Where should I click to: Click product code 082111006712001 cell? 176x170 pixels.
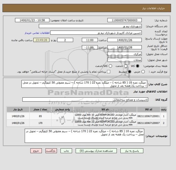pos(148,116)
